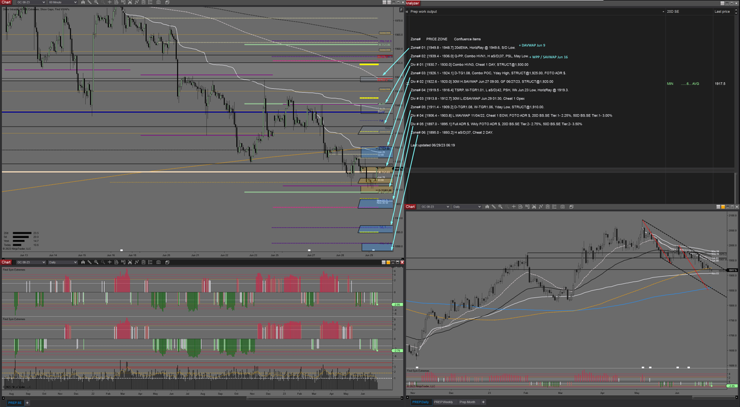Click red Chart label on Find Sym Extremes window
The height and width of the screenshot is (407, 740).
pyautogui.click(x=6, y=262)
